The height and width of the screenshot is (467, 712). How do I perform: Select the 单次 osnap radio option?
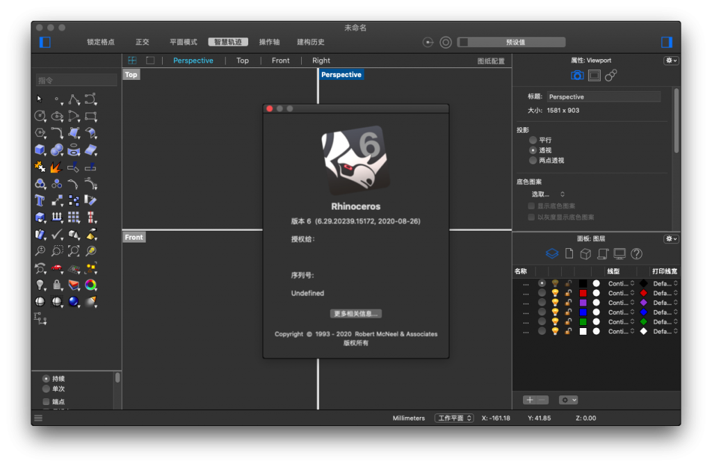pos(46,389)
